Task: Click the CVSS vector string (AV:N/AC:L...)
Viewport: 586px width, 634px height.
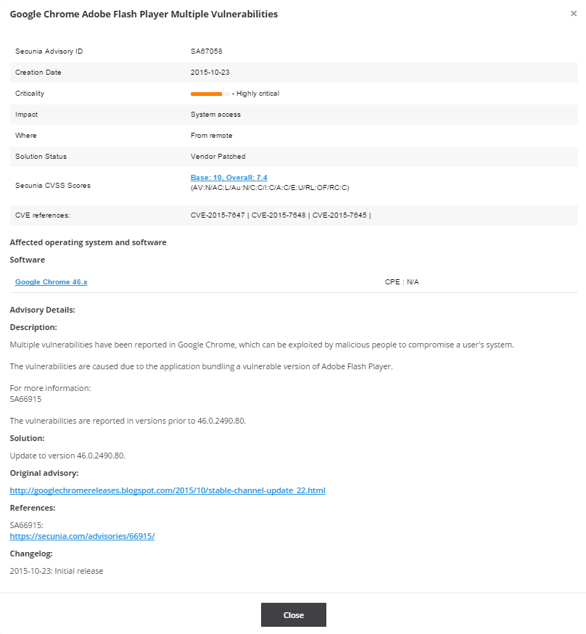Action: [270, 188]
